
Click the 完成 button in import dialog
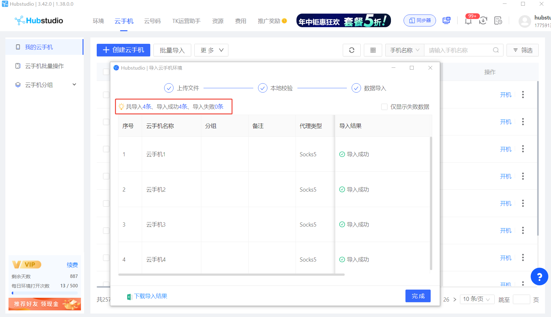[418, 296]
